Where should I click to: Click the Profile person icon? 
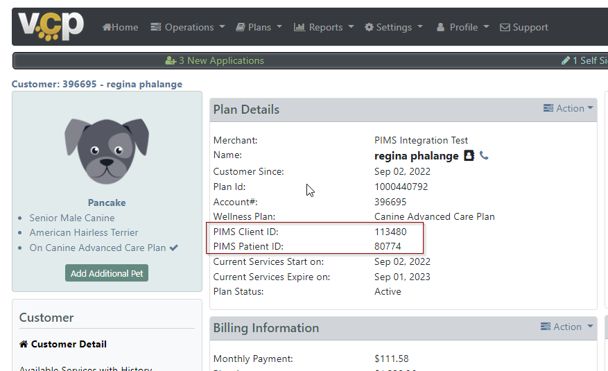[440, 27]
